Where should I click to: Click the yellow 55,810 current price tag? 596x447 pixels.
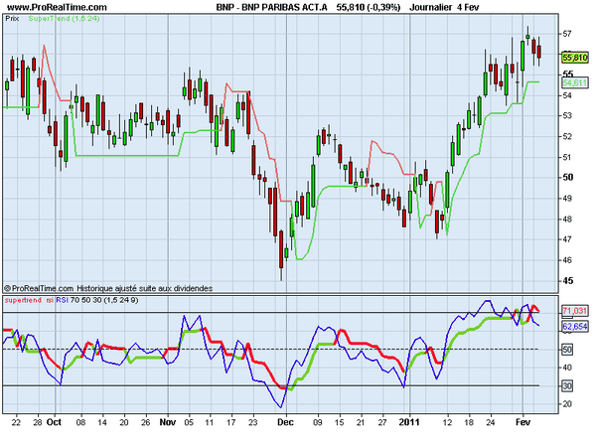click(575, 58)
